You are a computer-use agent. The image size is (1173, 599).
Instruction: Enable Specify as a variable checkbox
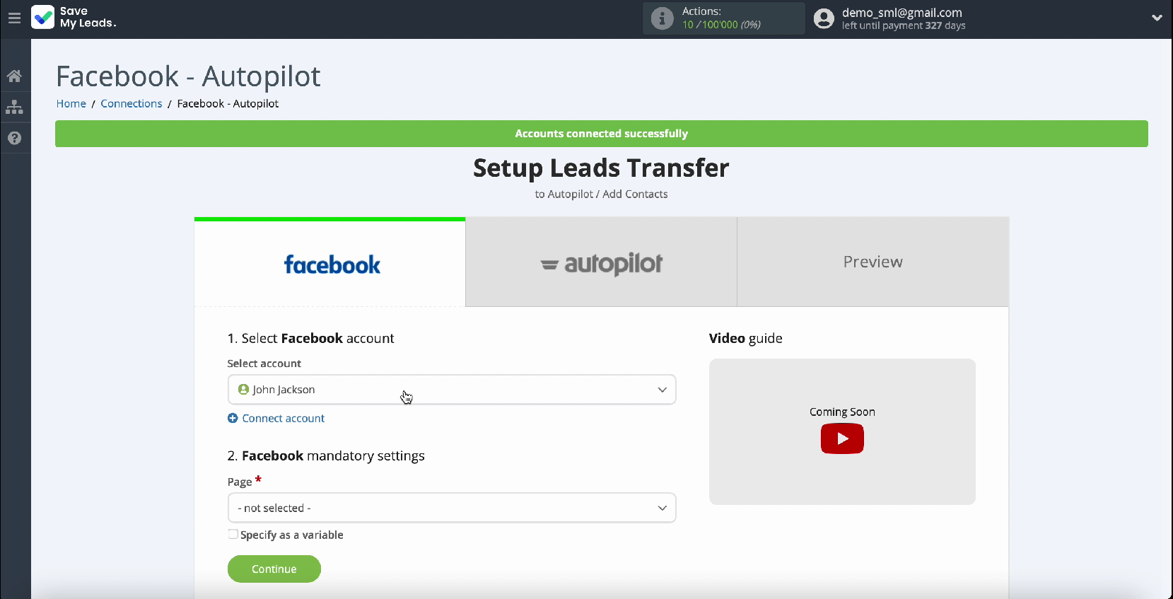click(233, 534)
